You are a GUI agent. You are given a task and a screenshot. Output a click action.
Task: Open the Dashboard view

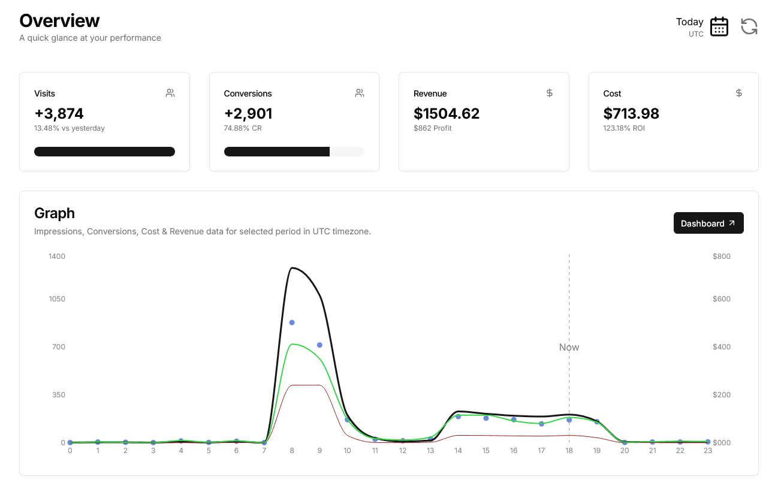coord(708,222)
